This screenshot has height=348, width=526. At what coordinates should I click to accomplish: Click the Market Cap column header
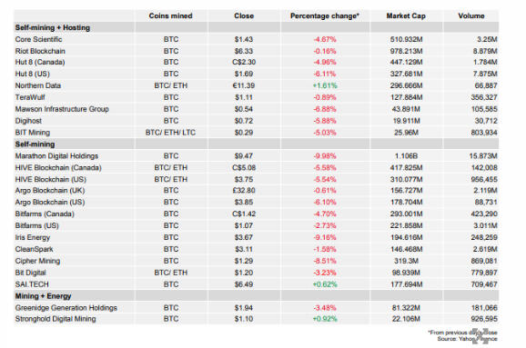pos(406,15)
